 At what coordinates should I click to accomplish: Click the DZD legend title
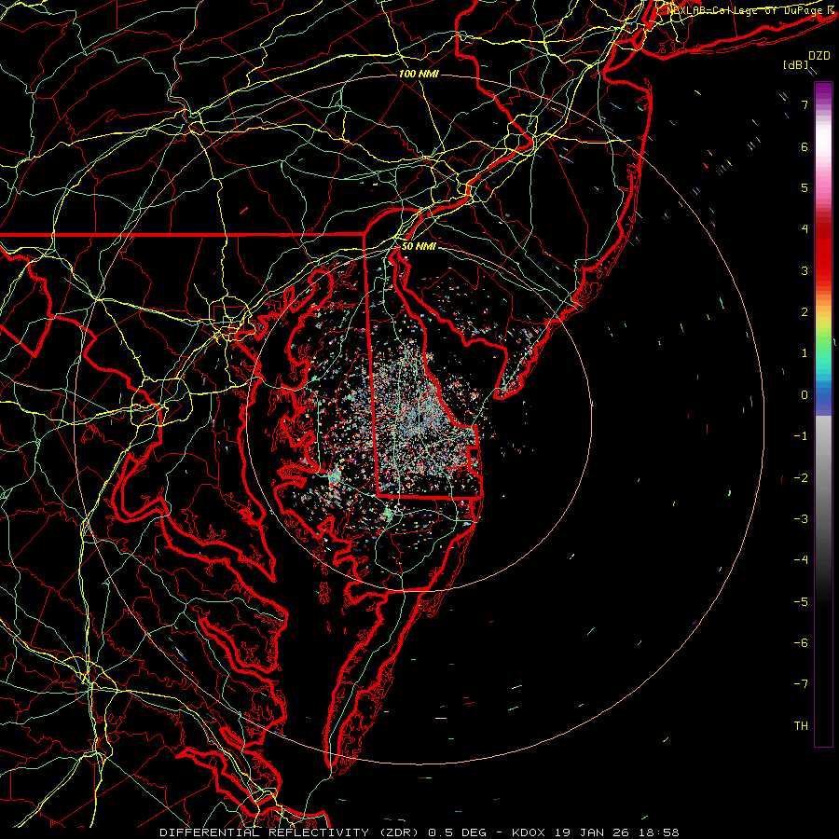point(818,56)
